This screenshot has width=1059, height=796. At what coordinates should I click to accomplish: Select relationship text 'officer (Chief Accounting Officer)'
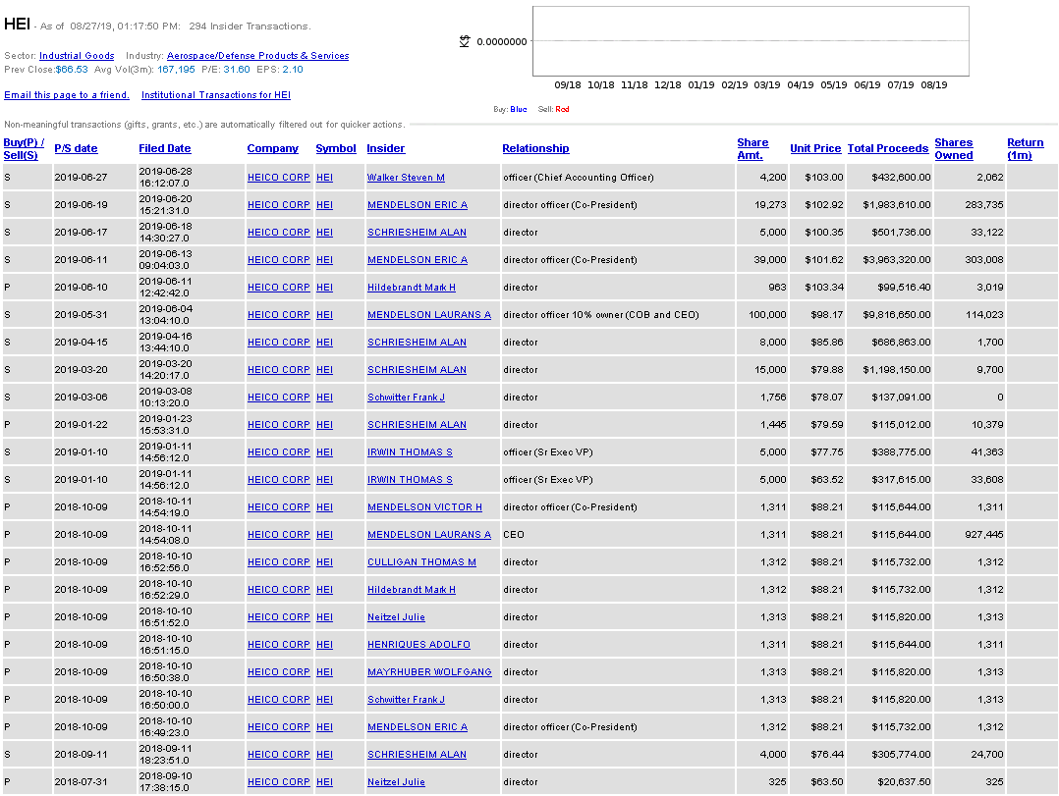click(578, 178)
